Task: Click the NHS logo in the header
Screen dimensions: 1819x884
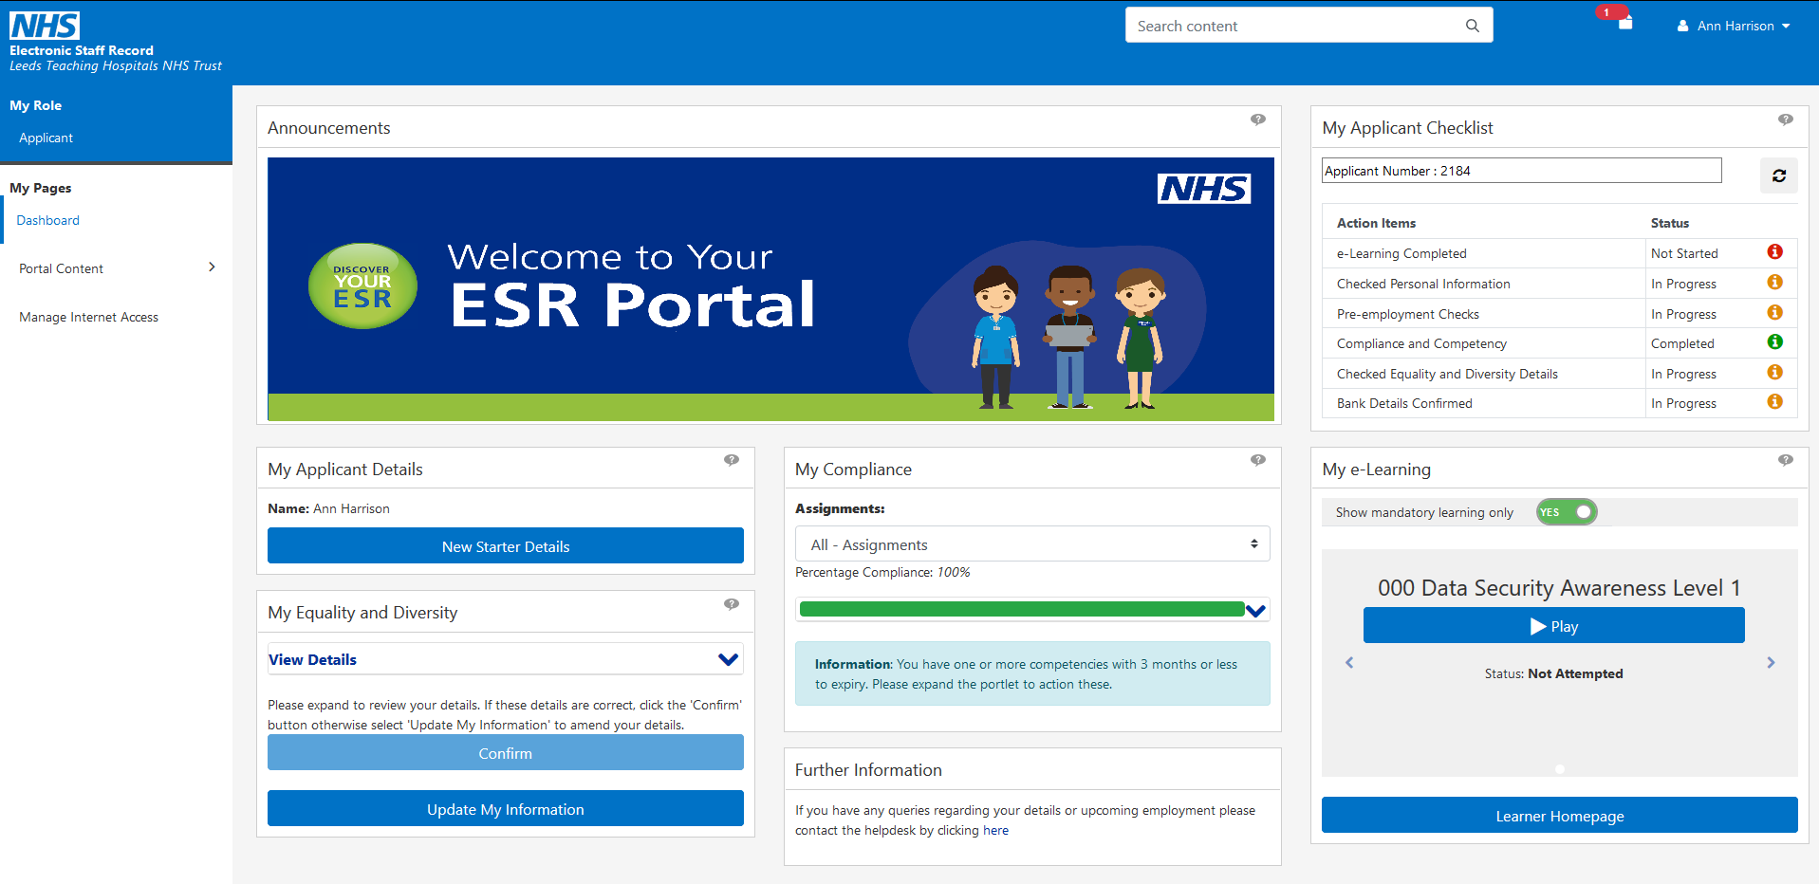Action: [45, 25]
